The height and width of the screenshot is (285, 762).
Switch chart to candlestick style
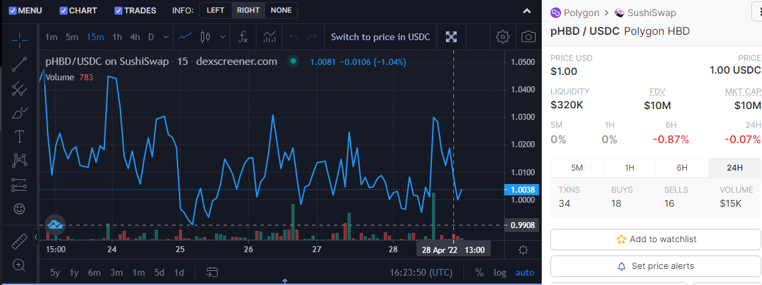coord(205,37)
